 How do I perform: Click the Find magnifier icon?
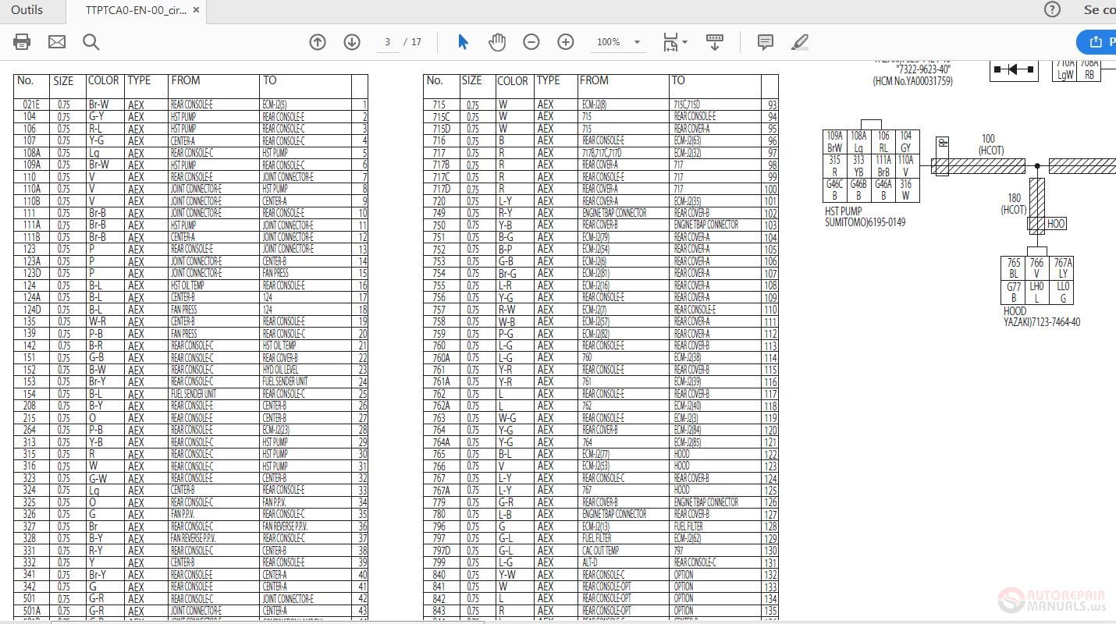point(91,42)
